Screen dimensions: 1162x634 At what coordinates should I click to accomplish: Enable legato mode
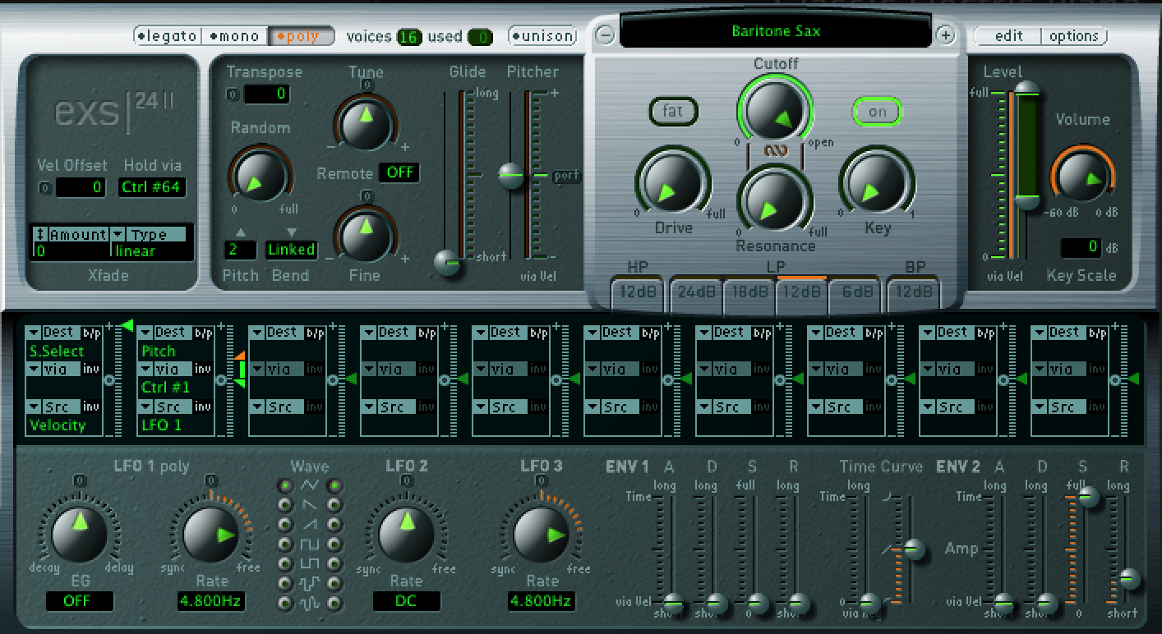(168, 36)
